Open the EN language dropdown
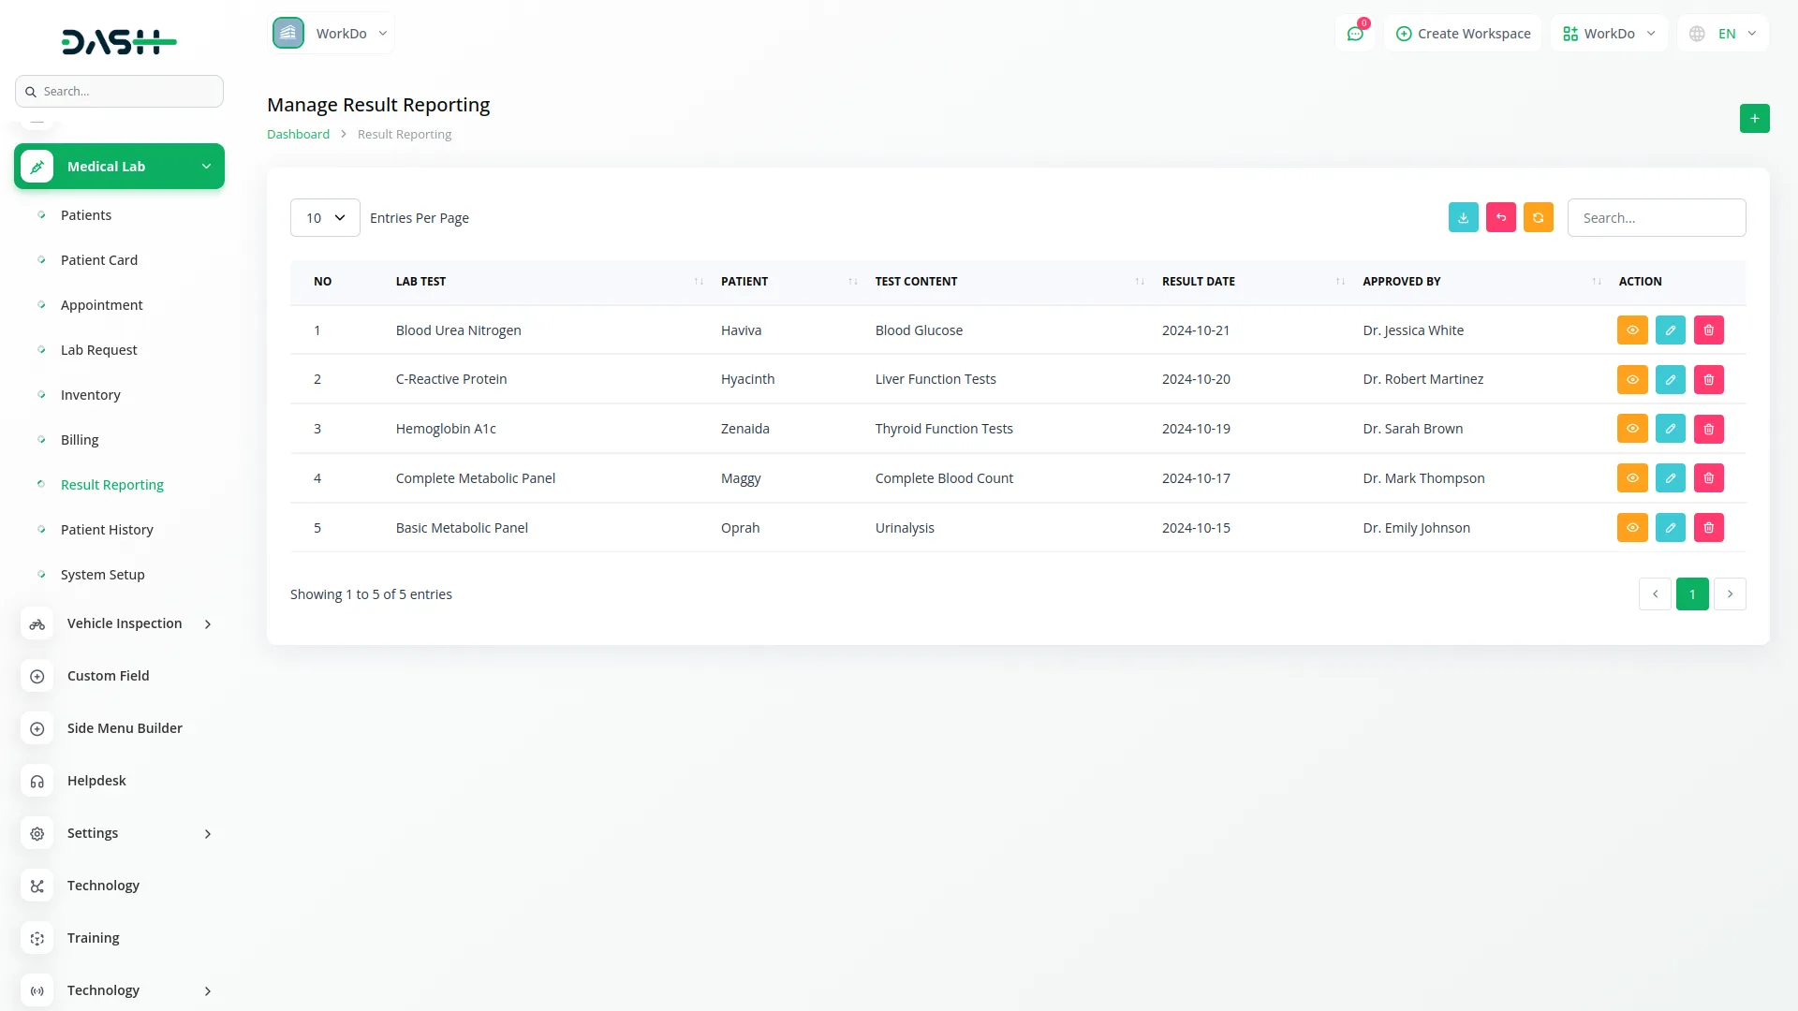This screenshot has width=1798, height=1011. click(x=1723, y=34)
